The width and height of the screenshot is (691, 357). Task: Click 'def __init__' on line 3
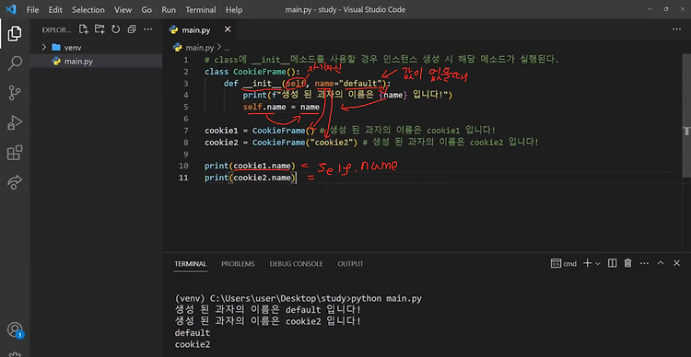pyautogui.click(x=252, y=84)
